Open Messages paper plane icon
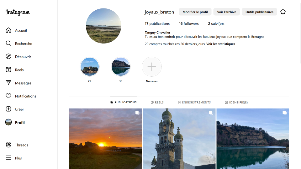301x169 pixels. (x=8, y=83)
